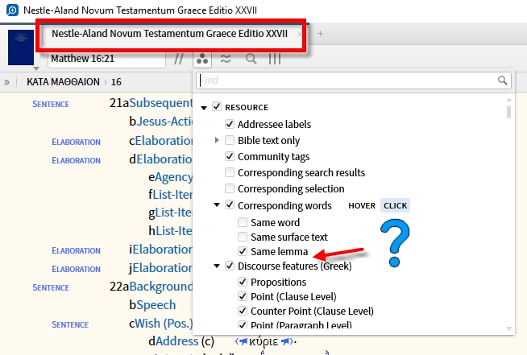Select the Nestle-Aland Novum Testamentum tab
Image resolution: width=527 pixels, height=355 pixels.
pyautogui.click(x=169, y=34)
